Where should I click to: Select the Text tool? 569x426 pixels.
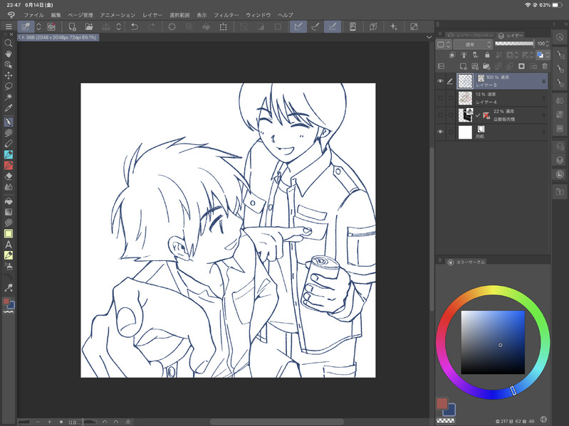[x=9, y=245]
